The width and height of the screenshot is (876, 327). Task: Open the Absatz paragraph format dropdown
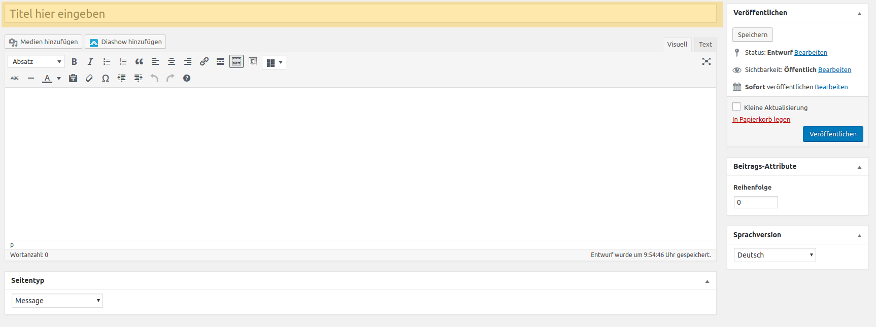point(36,62)
